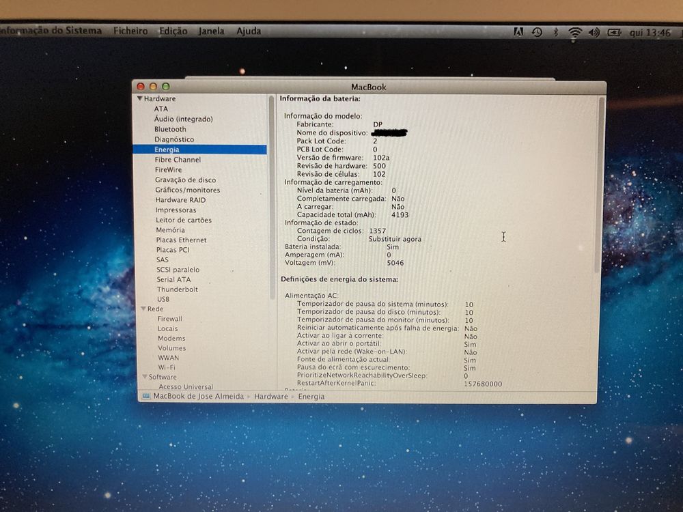This screenshot has width=683, height=512.
Task: Select Firewall under Rede
Action: point(170,319)
